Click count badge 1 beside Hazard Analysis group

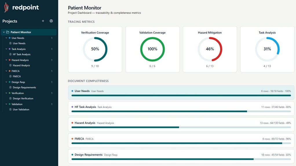pyautogui.click(x=52, y=60)
